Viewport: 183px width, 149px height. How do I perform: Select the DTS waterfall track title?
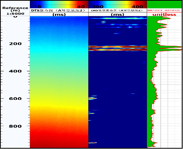58,11
